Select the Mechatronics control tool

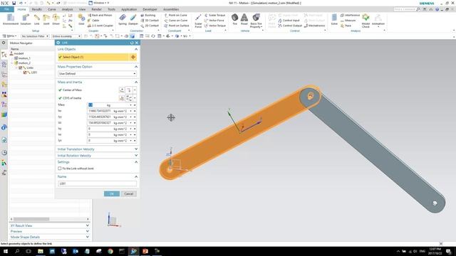coord(314,26)
